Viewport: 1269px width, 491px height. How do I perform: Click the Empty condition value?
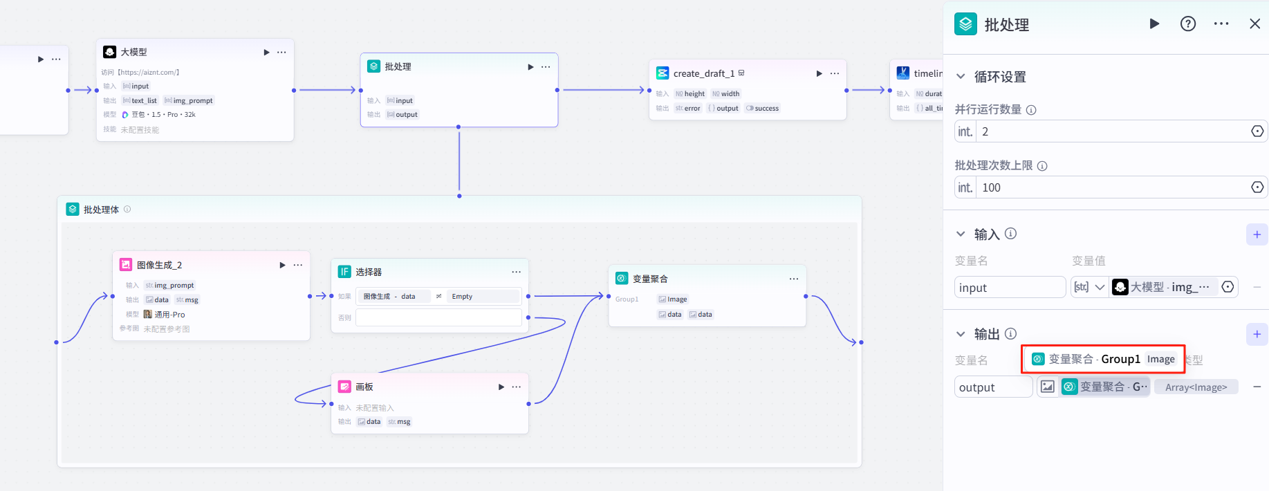pos(483,296)
